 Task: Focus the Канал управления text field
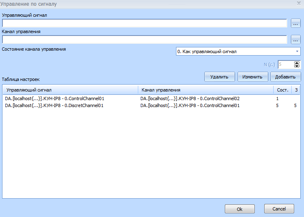point(144,40)
